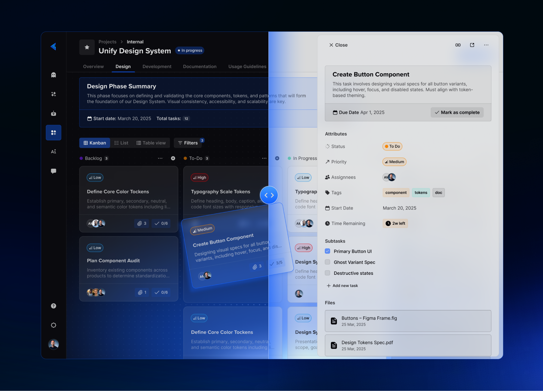Screen dimensions: 543x391
Task: Open the Settings gear icon
Action: click(x=53, y=325)
